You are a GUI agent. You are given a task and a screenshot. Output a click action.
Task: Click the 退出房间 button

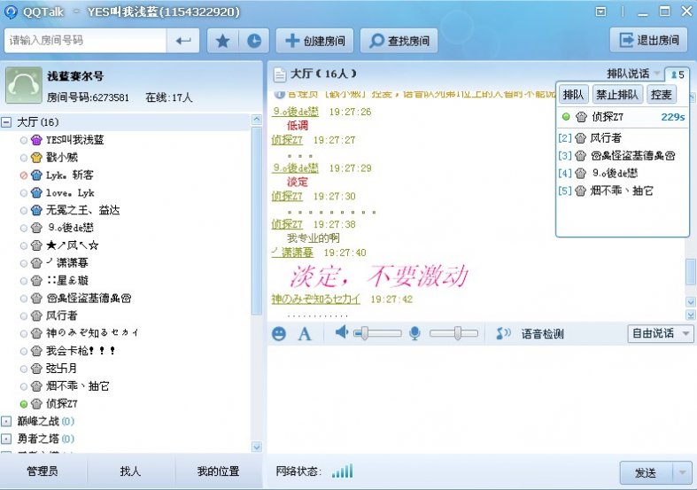coord(649,41)
